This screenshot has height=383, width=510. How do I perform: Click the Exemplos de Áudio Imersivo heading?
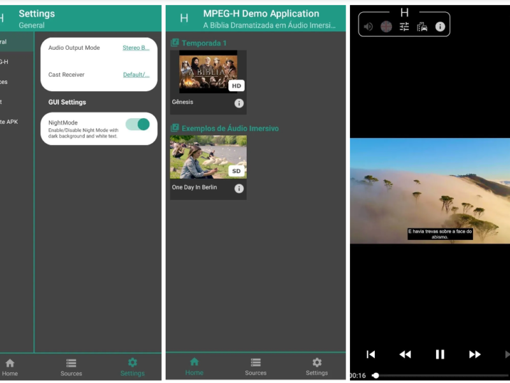230,128
